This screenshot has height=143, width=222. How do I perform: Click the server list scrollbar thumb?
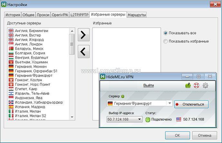coord(72,44)
